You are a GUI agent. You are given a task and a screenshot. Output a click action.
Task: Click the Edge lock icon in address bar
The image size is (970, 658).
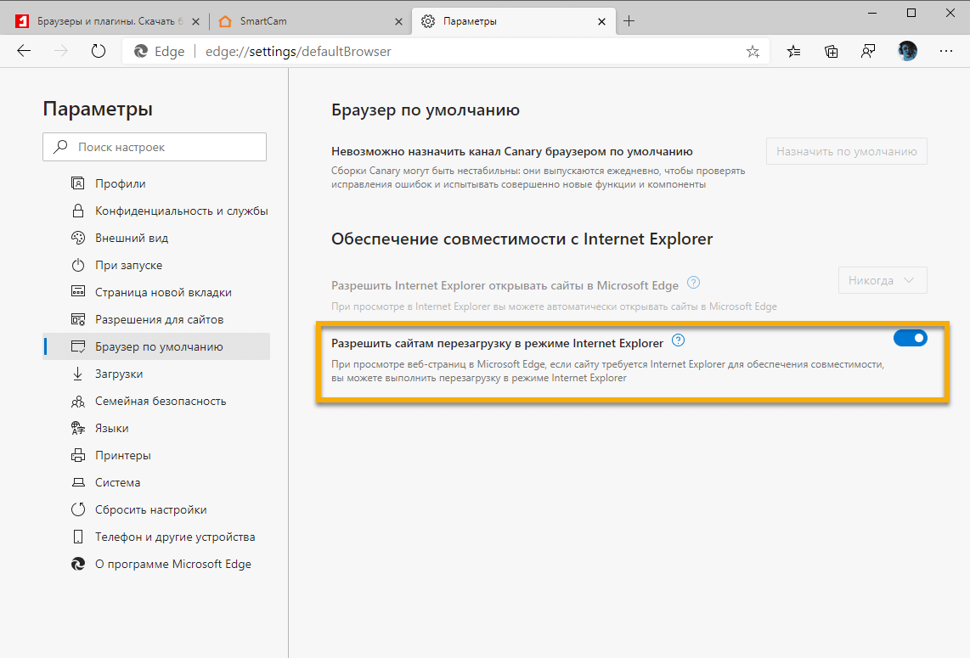(139, 51)
